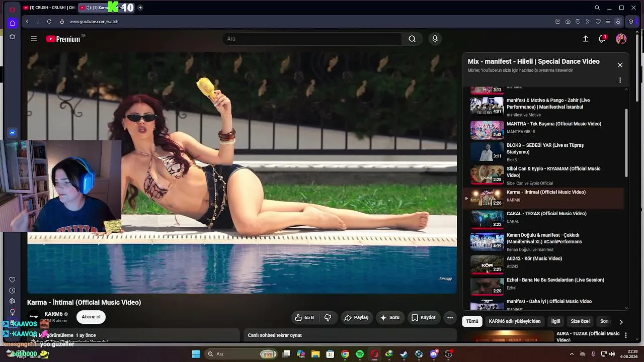Screen dimensions: 644x362
Task: Open Steam from the taskbar
Action: click(404, 354)
